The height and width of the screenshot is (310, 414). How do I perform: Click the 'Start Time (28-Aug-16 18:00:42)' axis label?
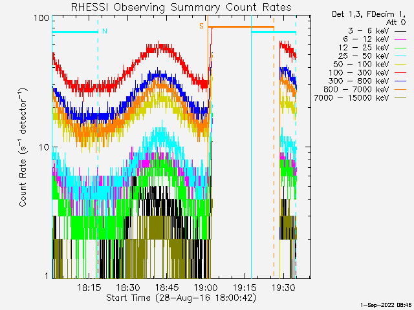[x=180, y=298]
